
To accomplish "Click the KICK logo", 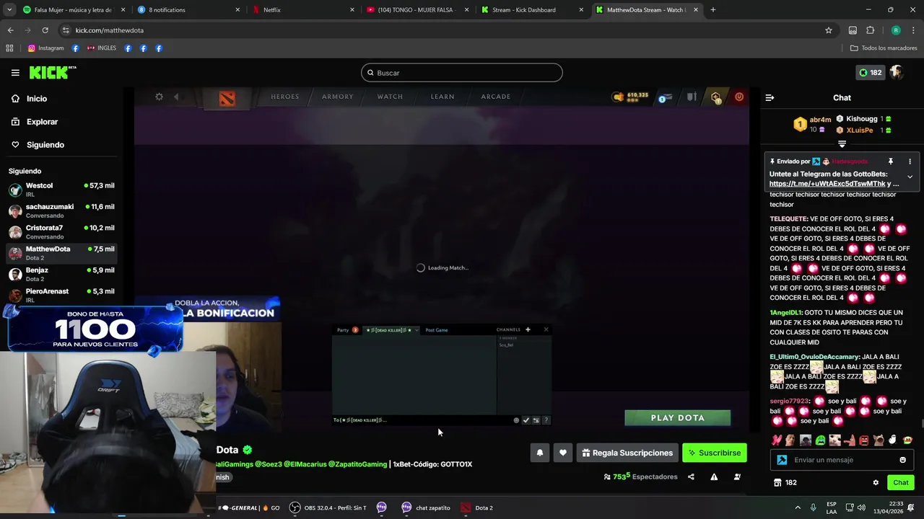I will pyautogui.click(x=53, y=72).
